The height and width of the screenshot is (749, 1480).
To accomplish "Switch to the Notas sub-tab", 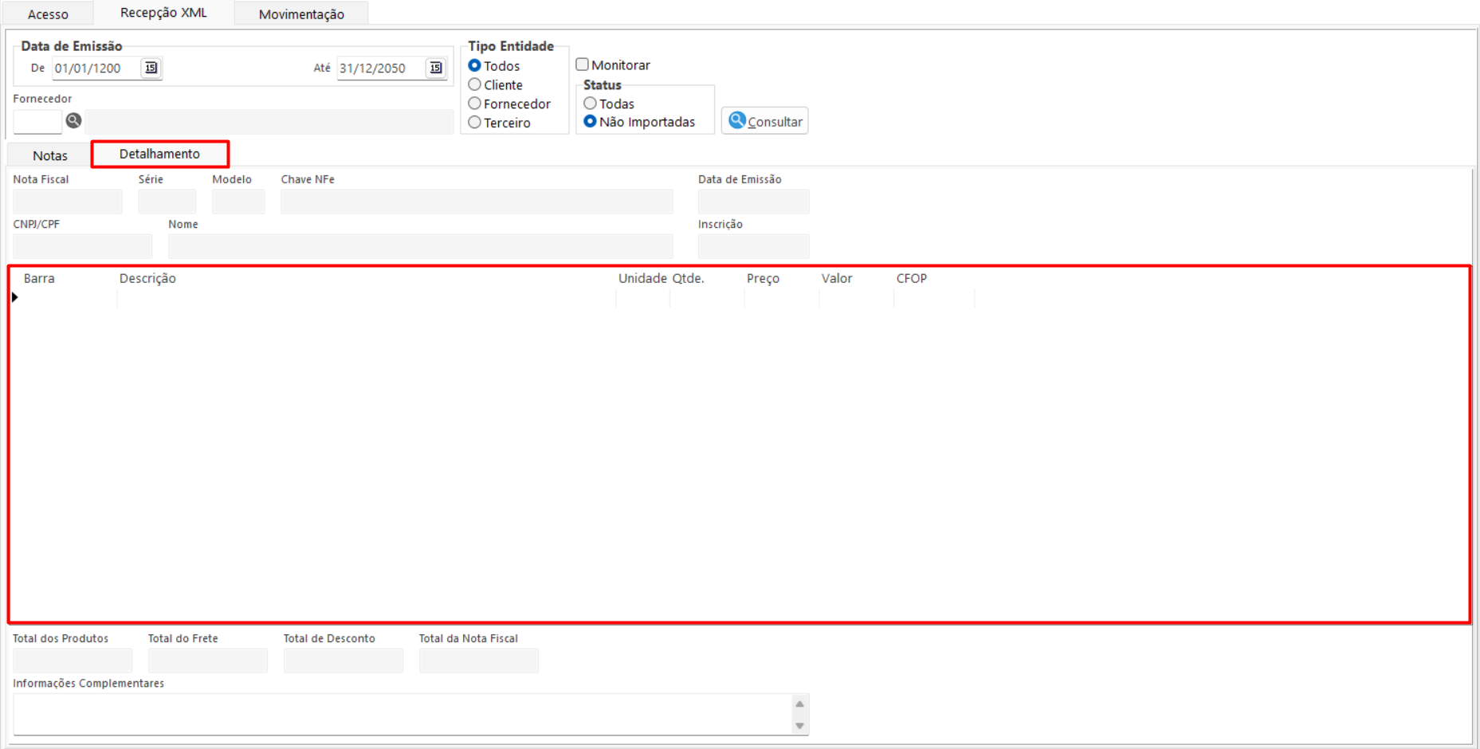I will (49, 155).
